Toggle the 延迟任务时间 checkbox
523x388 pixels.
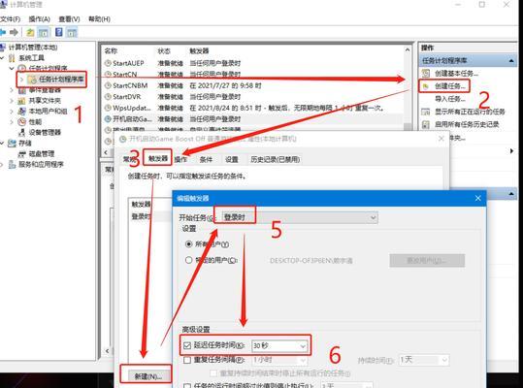(x=187, y=345)
